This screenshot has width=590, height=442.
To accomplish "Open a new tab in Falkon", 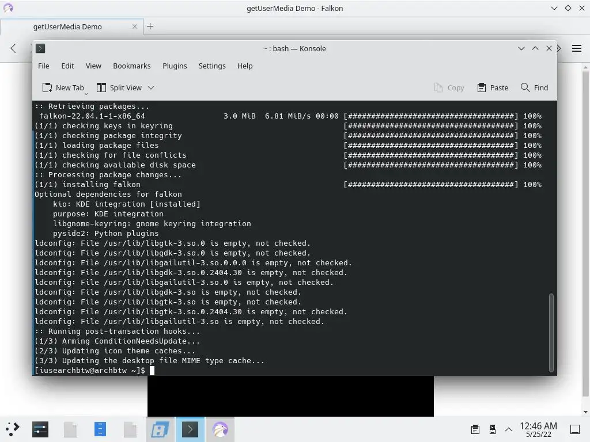I will point(150,26).
